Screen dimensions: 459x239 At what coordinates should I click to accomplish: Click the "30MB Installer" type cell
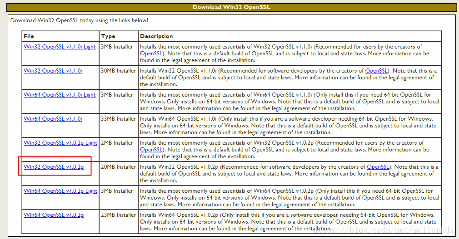(119, 71)
